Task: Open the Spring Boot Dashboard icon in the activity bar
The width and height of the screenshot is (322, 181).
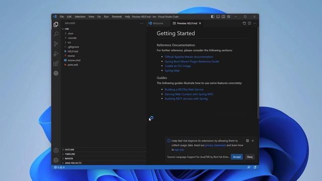Action: [56, 73]
